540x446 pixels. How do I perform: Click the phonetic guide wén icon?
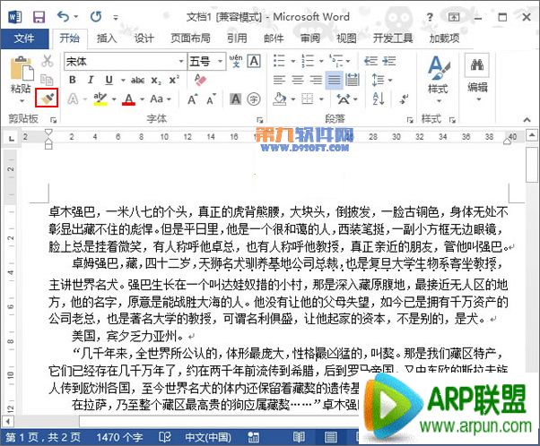[236, 61]
